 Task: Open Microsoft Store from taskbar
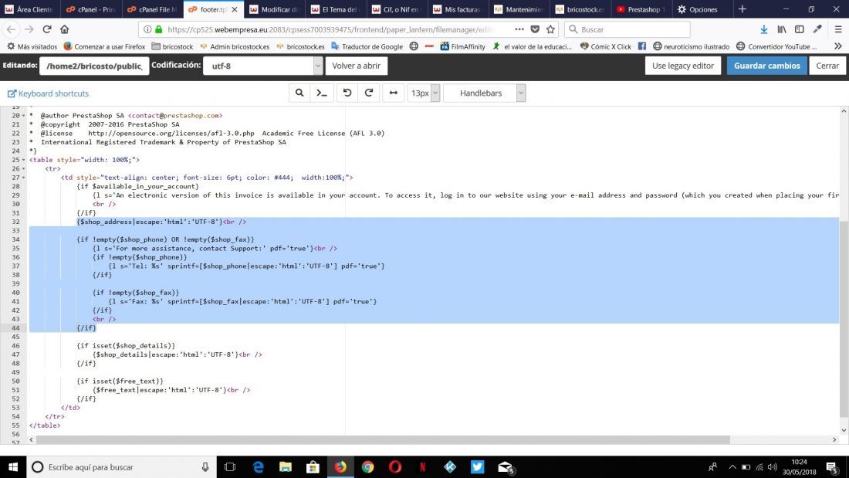pyautogui.click(x=313, y=466)
